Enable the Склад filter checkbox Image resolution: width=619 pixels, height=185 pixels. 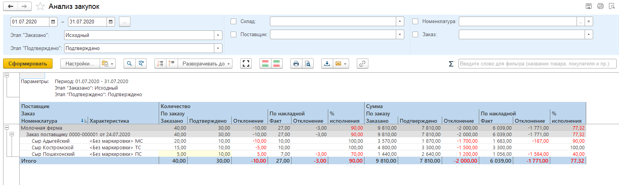click(234, 22)
